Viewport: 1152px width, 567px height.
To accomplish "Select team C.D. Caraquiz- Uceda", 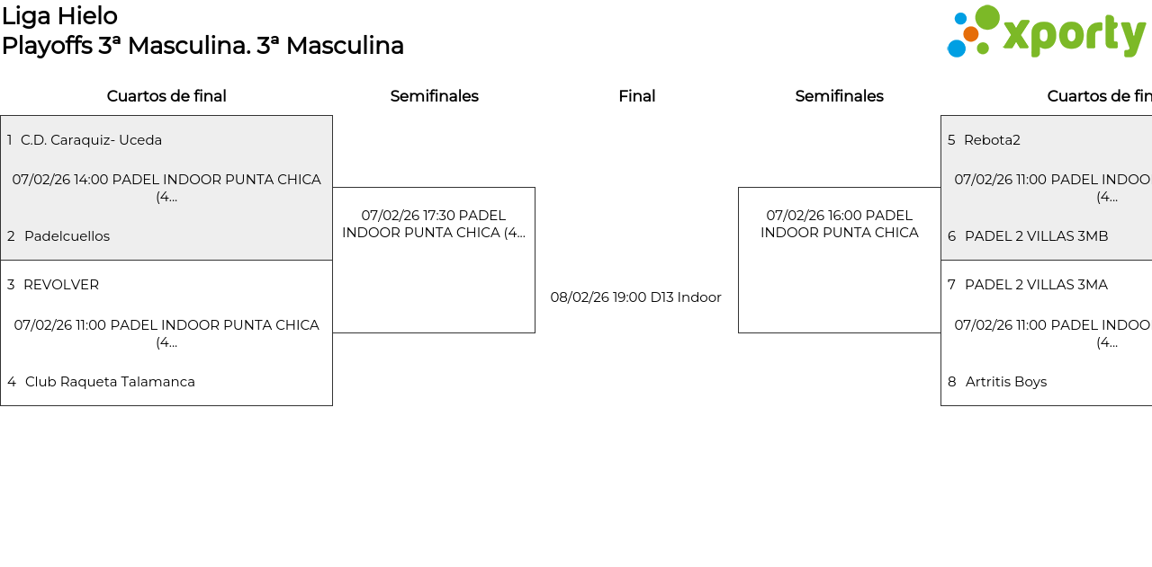I will click(x=91, y=140).
